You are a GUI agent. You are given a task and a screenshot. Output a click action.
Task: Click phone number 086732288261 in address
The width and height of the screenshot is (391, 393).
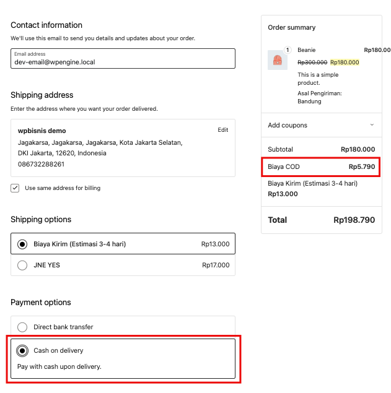pos(41,164)
